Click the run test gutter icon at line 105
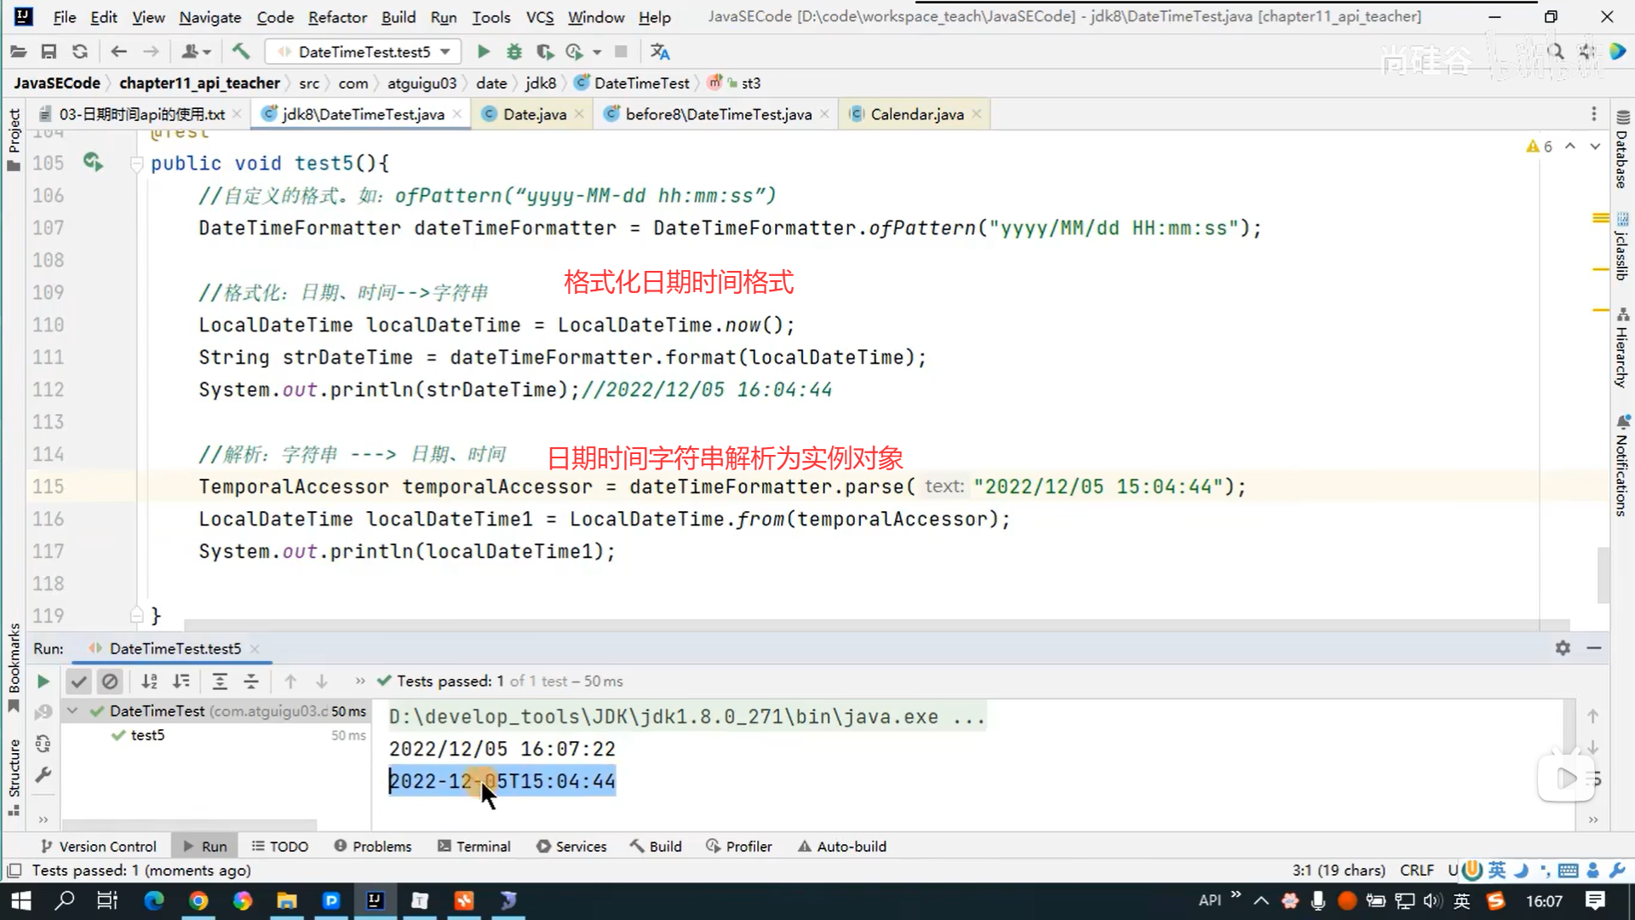1635x920 pixels. point(92,162)
